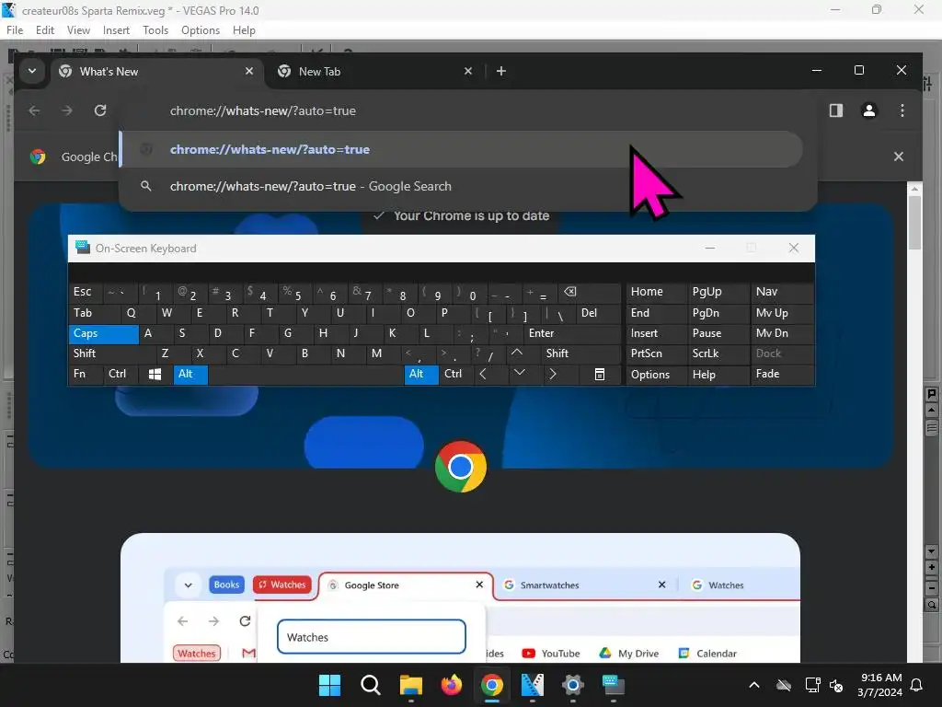The image size is (942, 707).
Task: Open the tab search chevron in Chrome
Action: 32,71
